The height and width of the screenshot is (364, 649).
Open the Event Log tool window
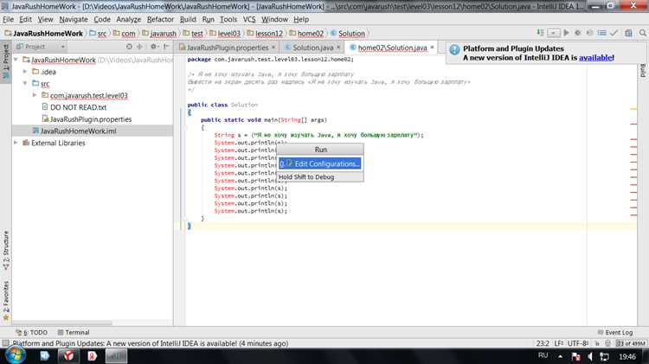click(x=615, y=332)
